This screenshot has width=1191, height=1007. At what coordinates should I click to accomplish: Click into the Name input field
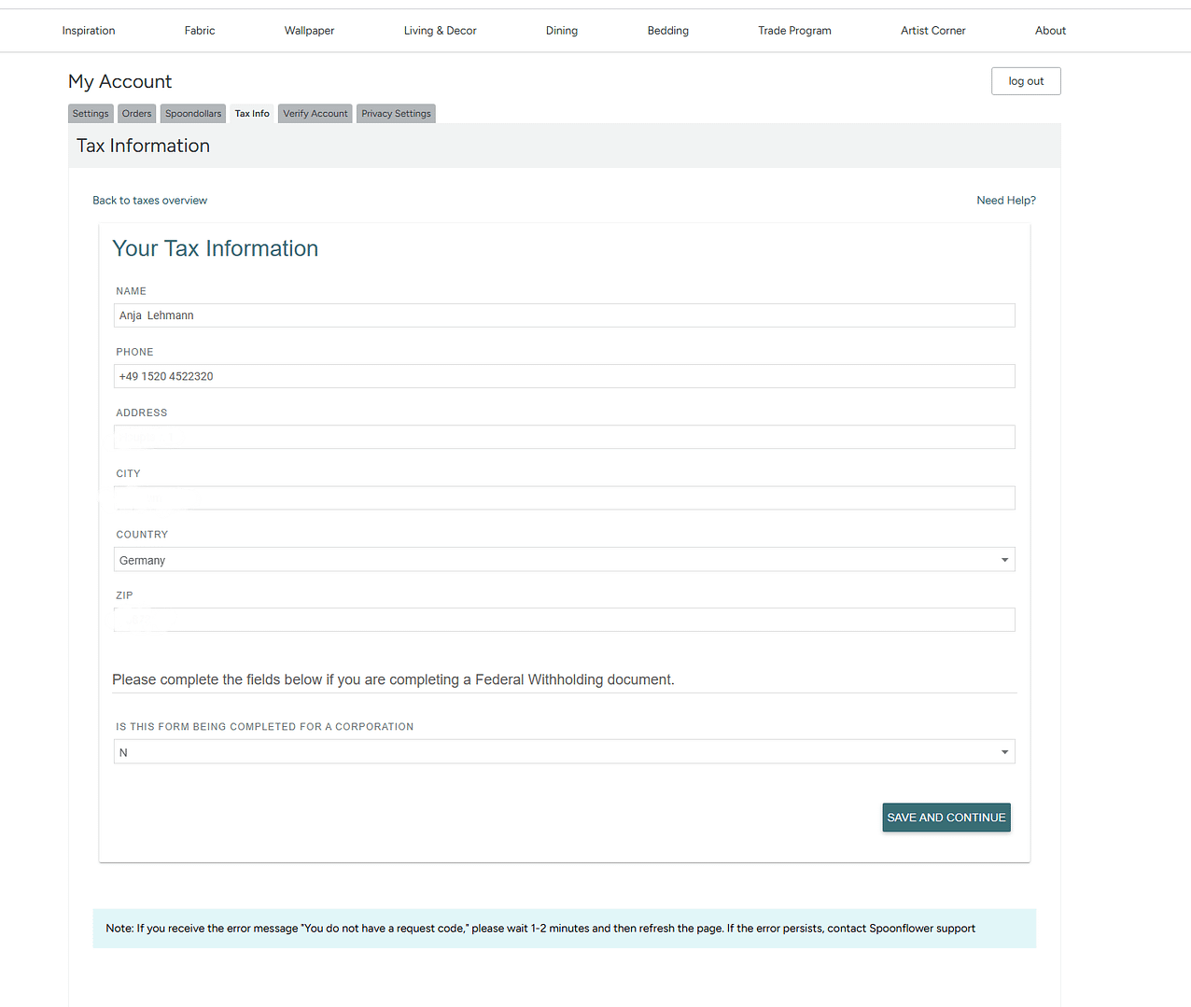coord(563,315)
